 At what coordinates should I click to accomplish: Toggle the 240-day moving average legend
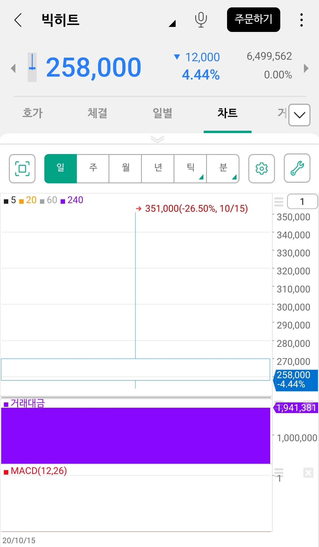tap(72, 200)
